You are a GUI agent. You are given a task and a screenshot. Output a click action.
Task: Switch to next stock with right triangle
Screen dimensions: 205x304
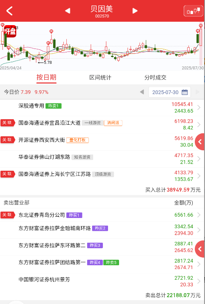click(135, 11)
